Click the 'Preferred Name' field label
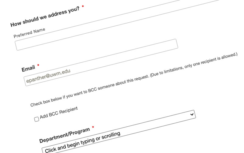This screenshot has height=153, width=244. [x=29, y=33]
